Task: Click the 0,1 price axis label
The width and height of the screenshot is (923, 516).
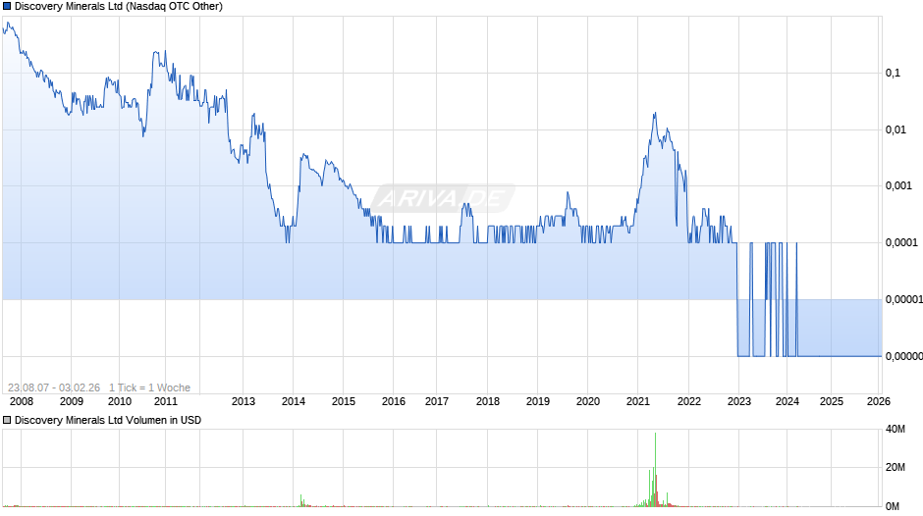Action: tap(893, 73)
